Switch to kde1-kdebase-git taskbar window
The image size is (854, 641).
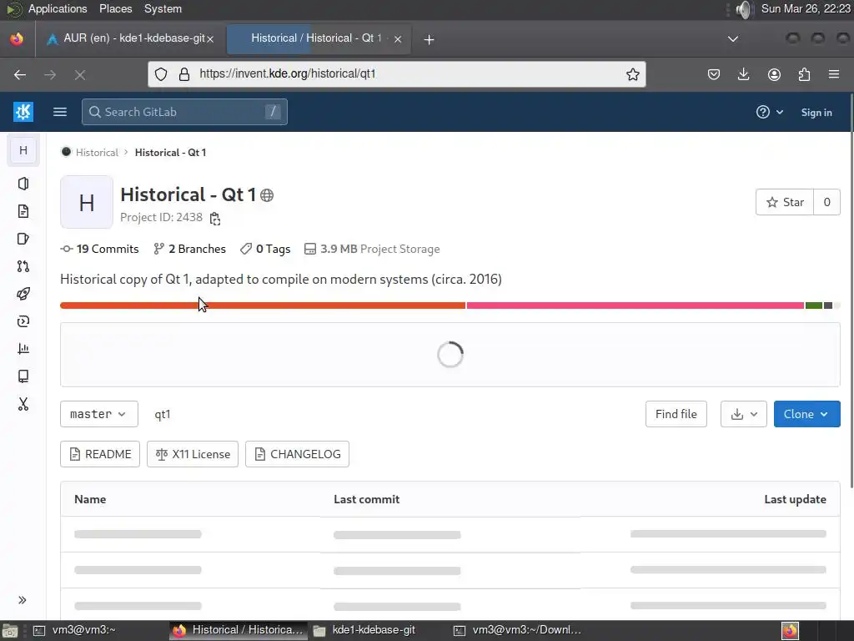(x=374, y=630)
